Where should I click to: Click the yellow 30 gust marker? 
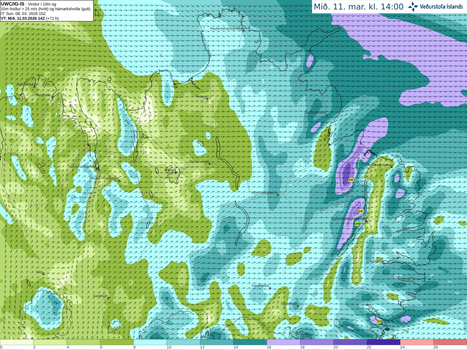tap(357, 224)
